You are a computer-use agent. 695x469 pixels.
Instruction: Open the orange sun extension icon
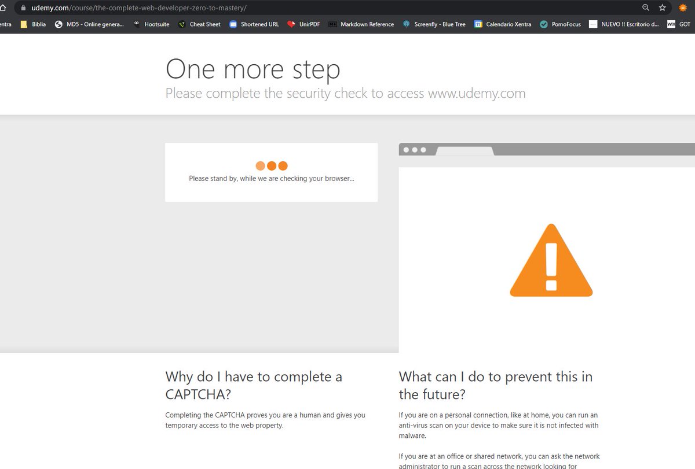pos(683,8)
